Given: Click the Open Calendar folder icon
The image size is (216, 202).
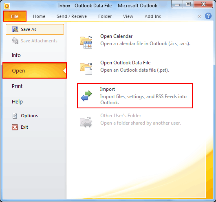Looking at the screenshot, I should click(86, 42).
